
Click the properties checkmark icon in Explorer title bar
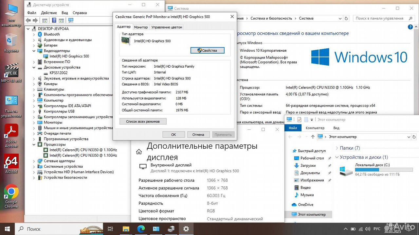299,120
